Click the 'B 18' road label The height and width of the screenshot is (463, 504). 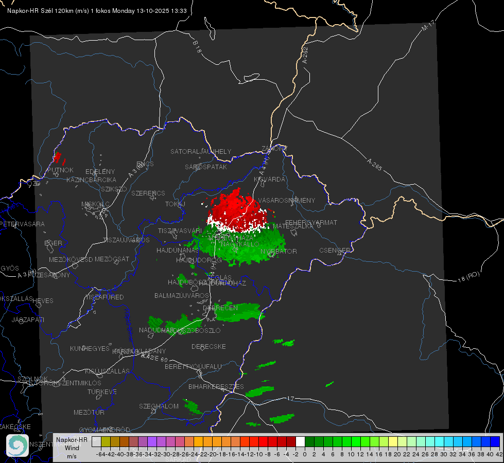pyautogui.click(x=197, y=47)
